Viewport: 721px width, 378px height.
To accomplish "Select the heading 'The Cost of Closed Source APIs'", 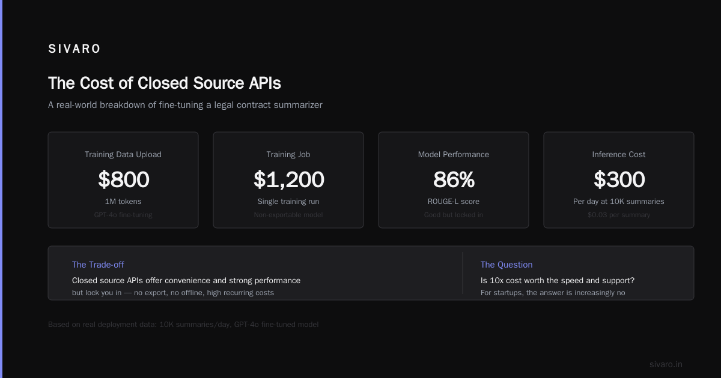I will point(164,83).
